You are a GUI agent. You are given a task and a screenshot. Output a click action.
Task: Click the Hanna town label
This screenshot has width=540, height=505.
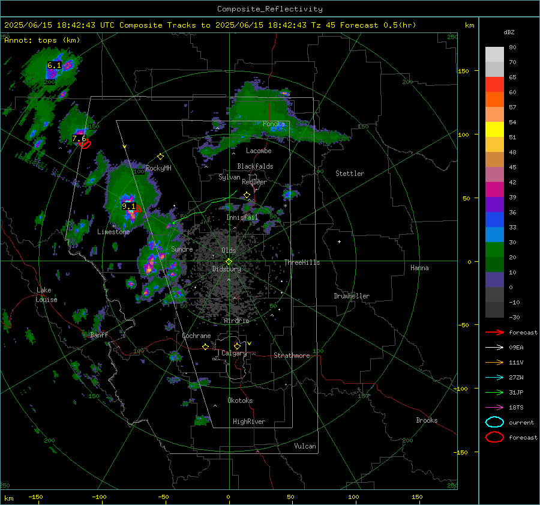coord(419,268)
